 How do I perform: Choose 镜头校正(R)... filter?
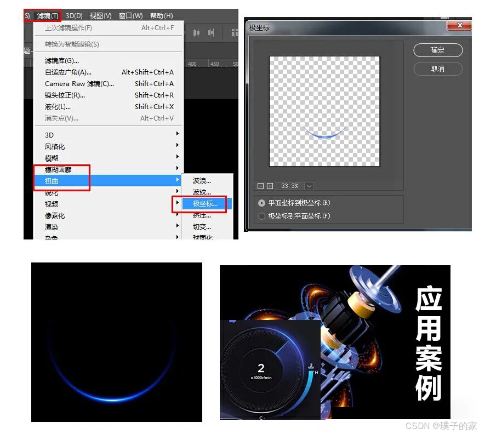pyautogui.click(x=109, y=95)
